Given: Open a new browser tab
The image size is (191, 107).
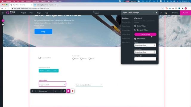Looking at the screenshot, I should pos(59,5).
